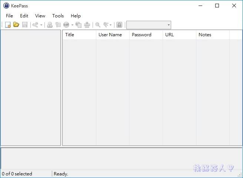This screenshot has height=178, width=243.
Task: Open the quick search combo box
Action: click(x=149, y=25)
